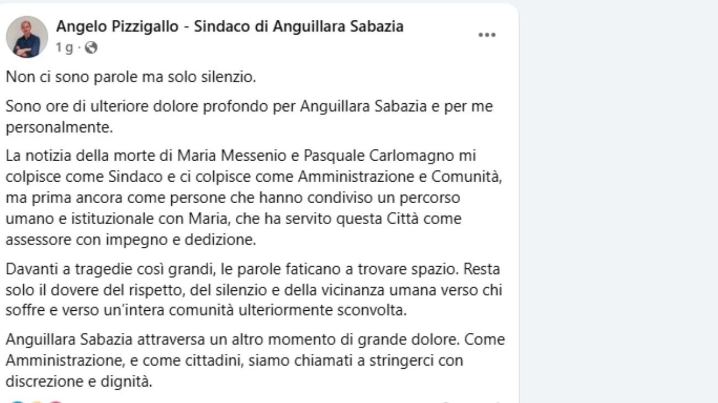718x403 pixels.
Task: Click the scrollbar on the right edge
Action: [x=713, y=201]
